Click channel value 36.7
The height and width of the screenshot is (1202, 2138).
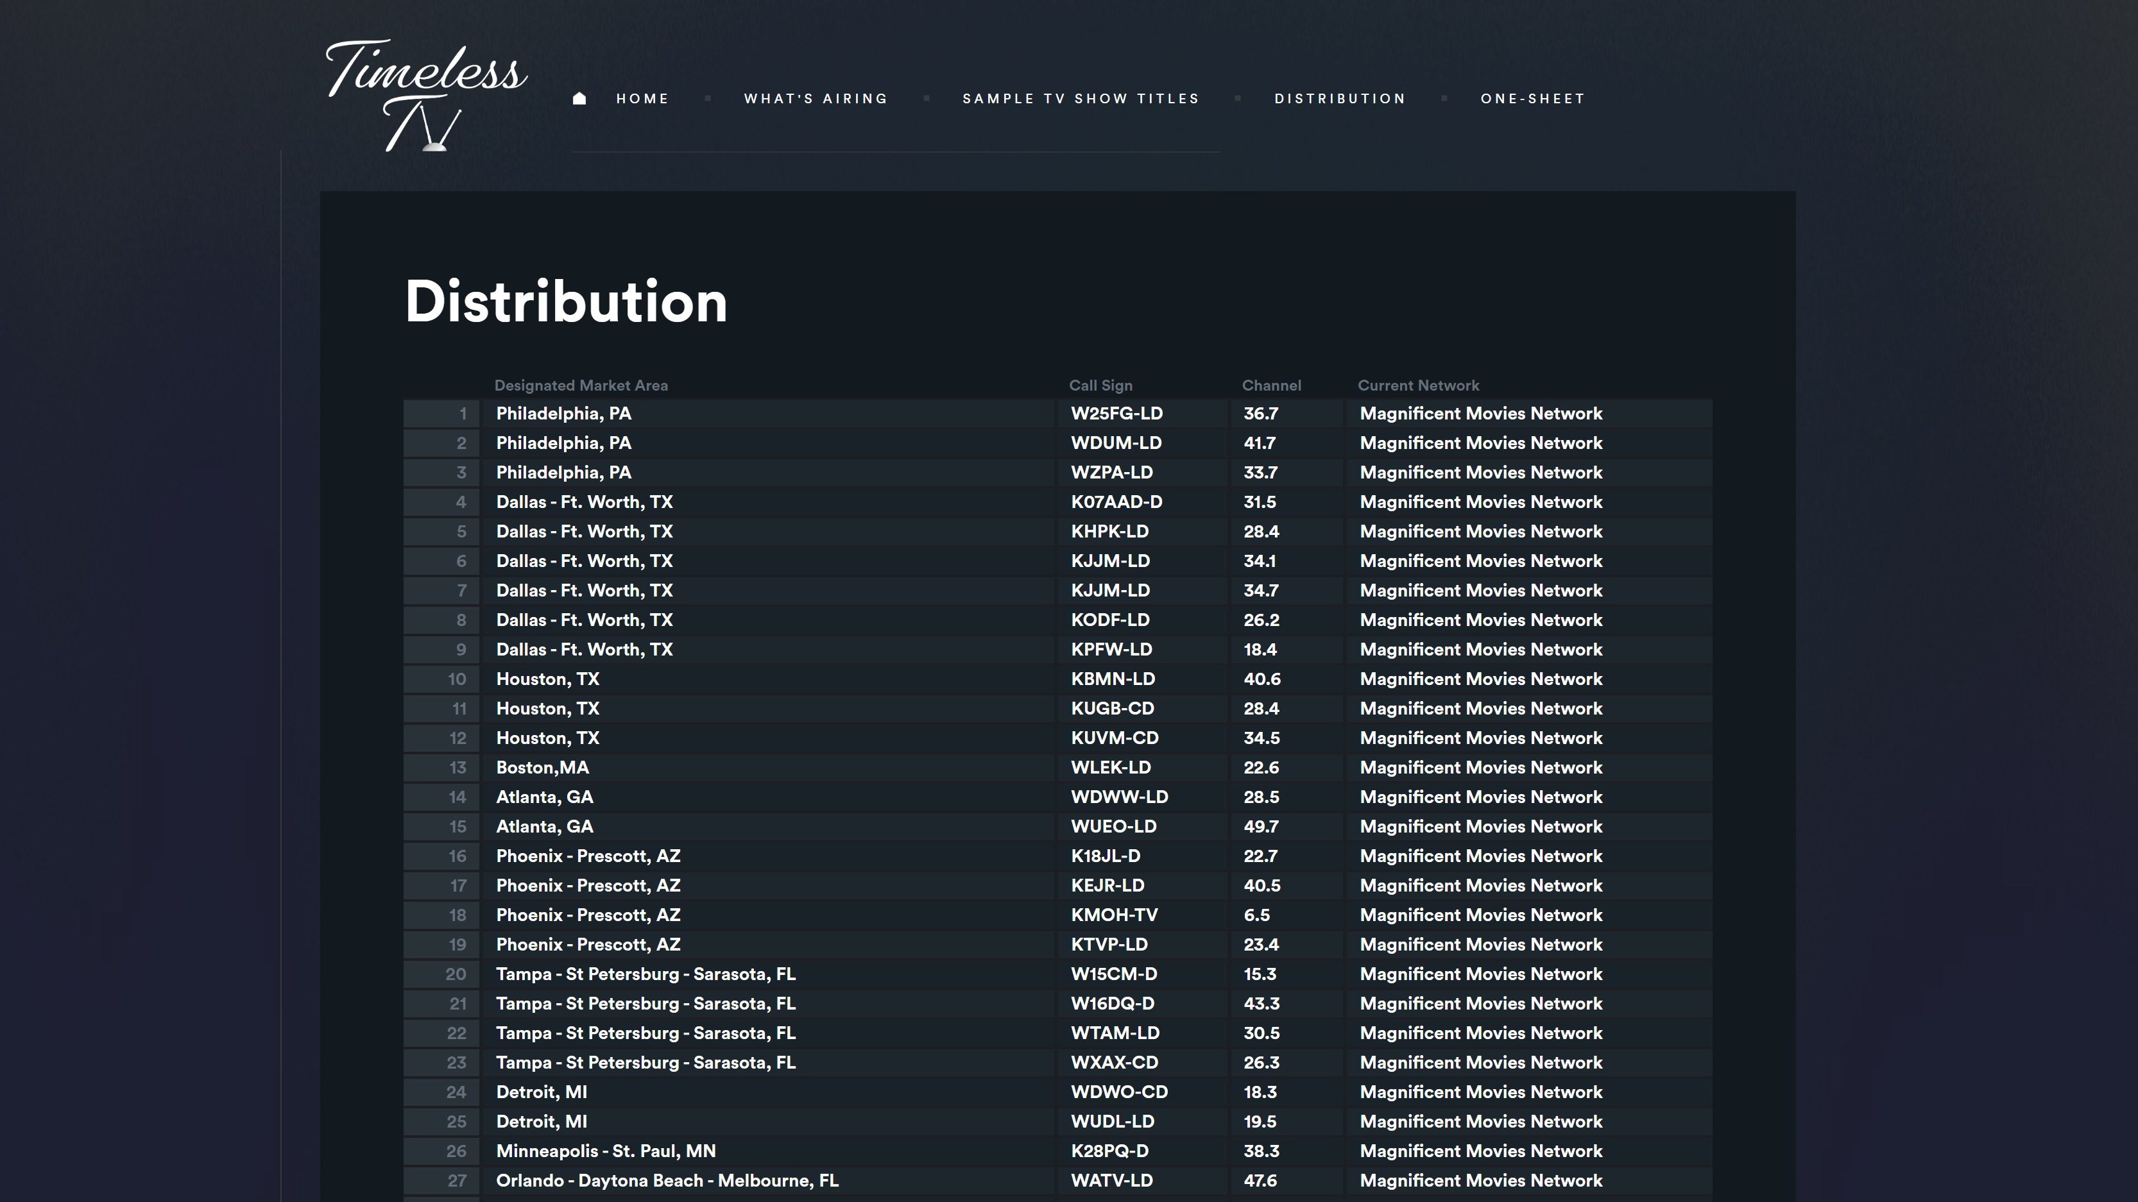[1261, 414]
